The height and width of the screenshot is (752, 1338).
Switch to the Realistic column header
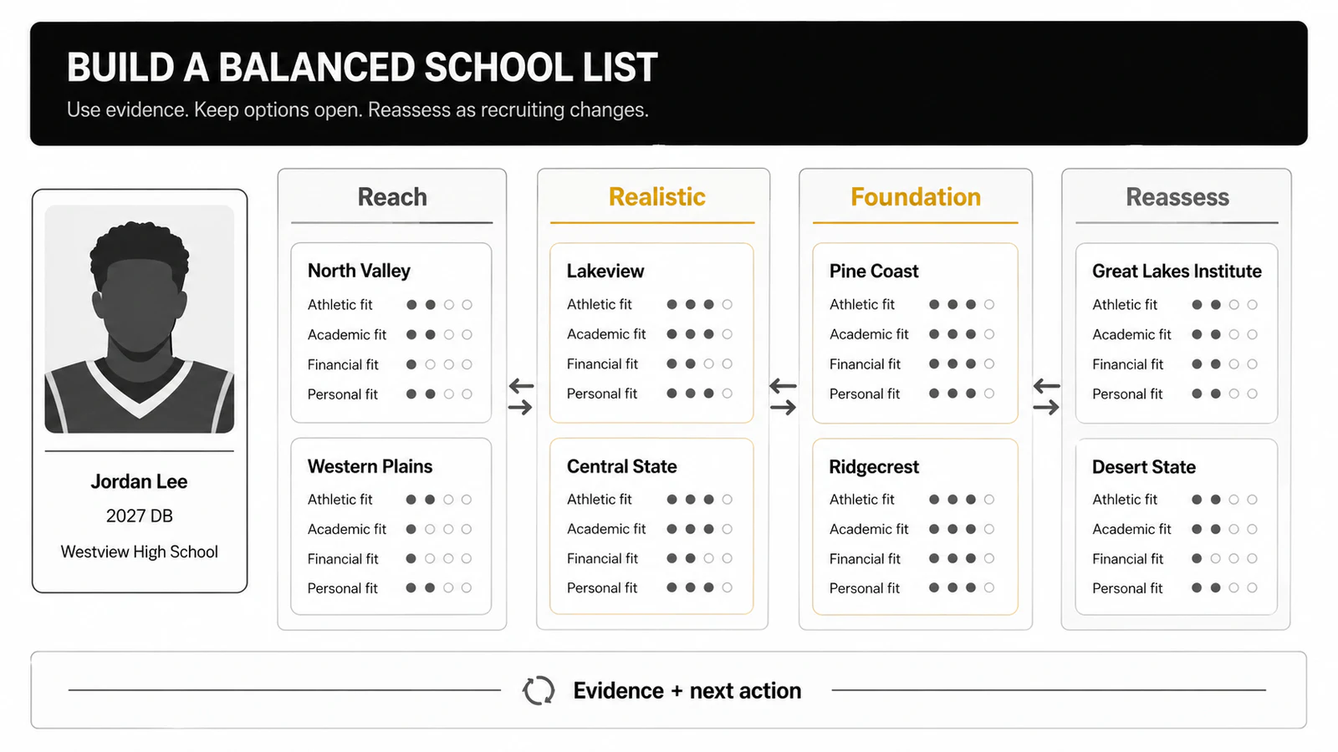pyautogui.click(x=657, y=197)
